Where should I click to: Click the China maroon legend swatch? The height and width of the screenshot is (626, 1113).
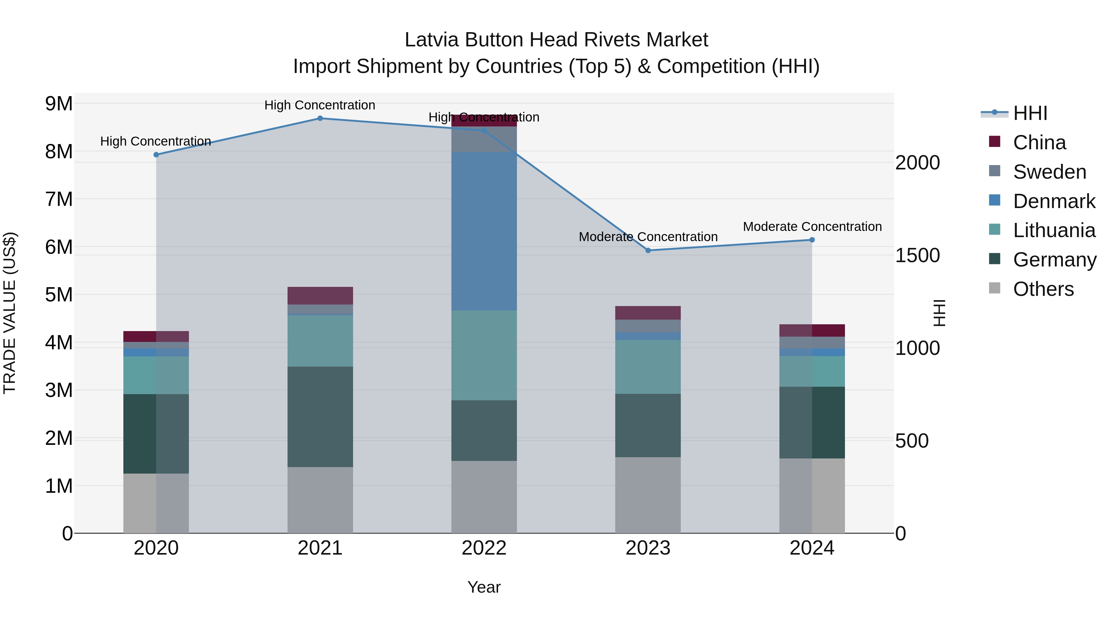pos(995,142)
